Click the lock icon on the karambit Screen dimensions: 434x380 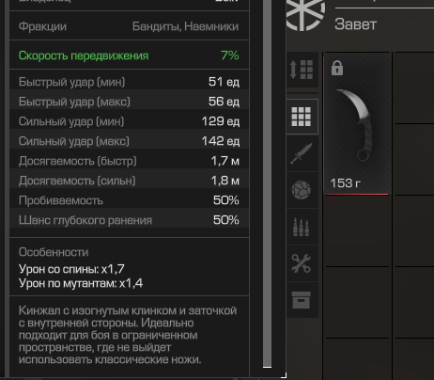(337, 69)
